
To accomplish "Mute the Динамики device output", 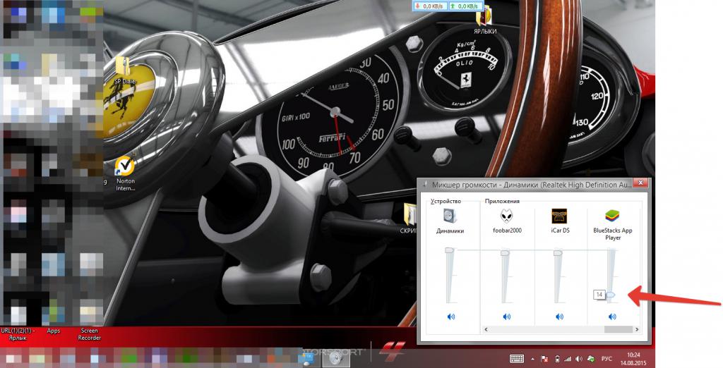I will click(x=451, y=317).
